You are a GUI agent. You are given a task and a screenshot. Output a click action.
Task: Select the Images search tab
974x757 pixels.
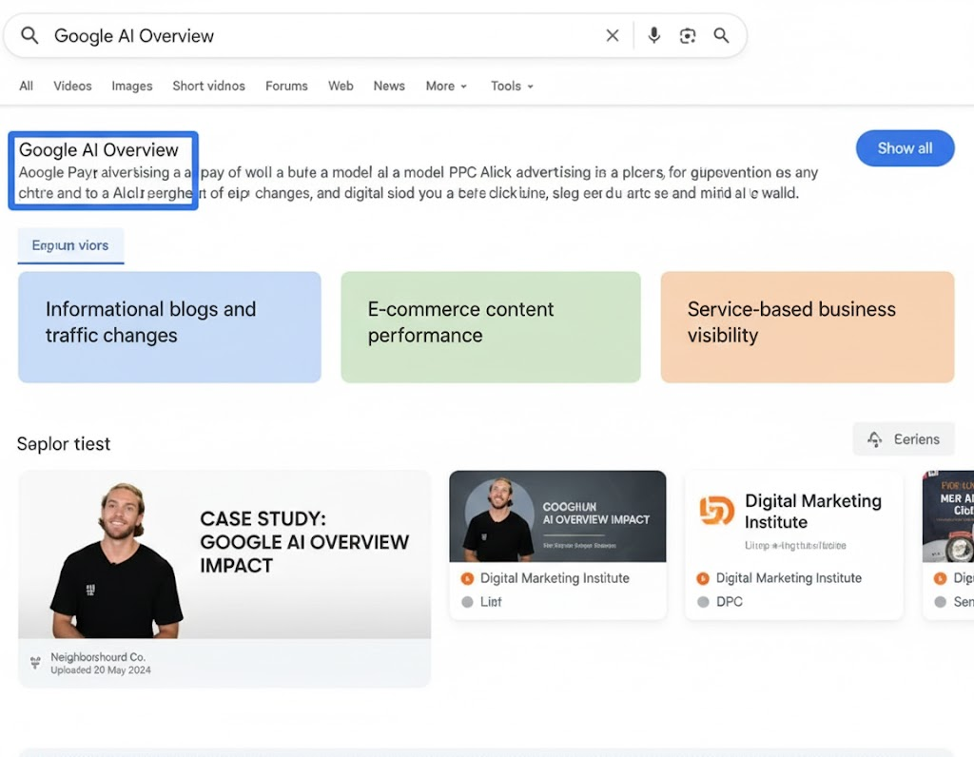coord(132,86)
